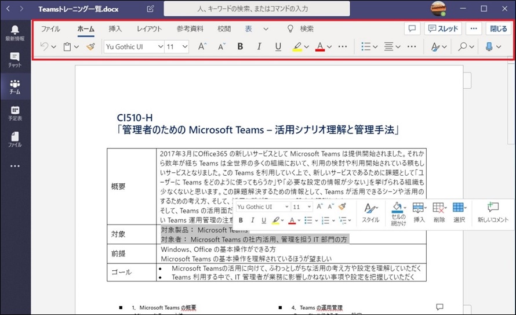Click 検索 with the lightbulb
516x315 pixels.
click(x=300, y=29)
